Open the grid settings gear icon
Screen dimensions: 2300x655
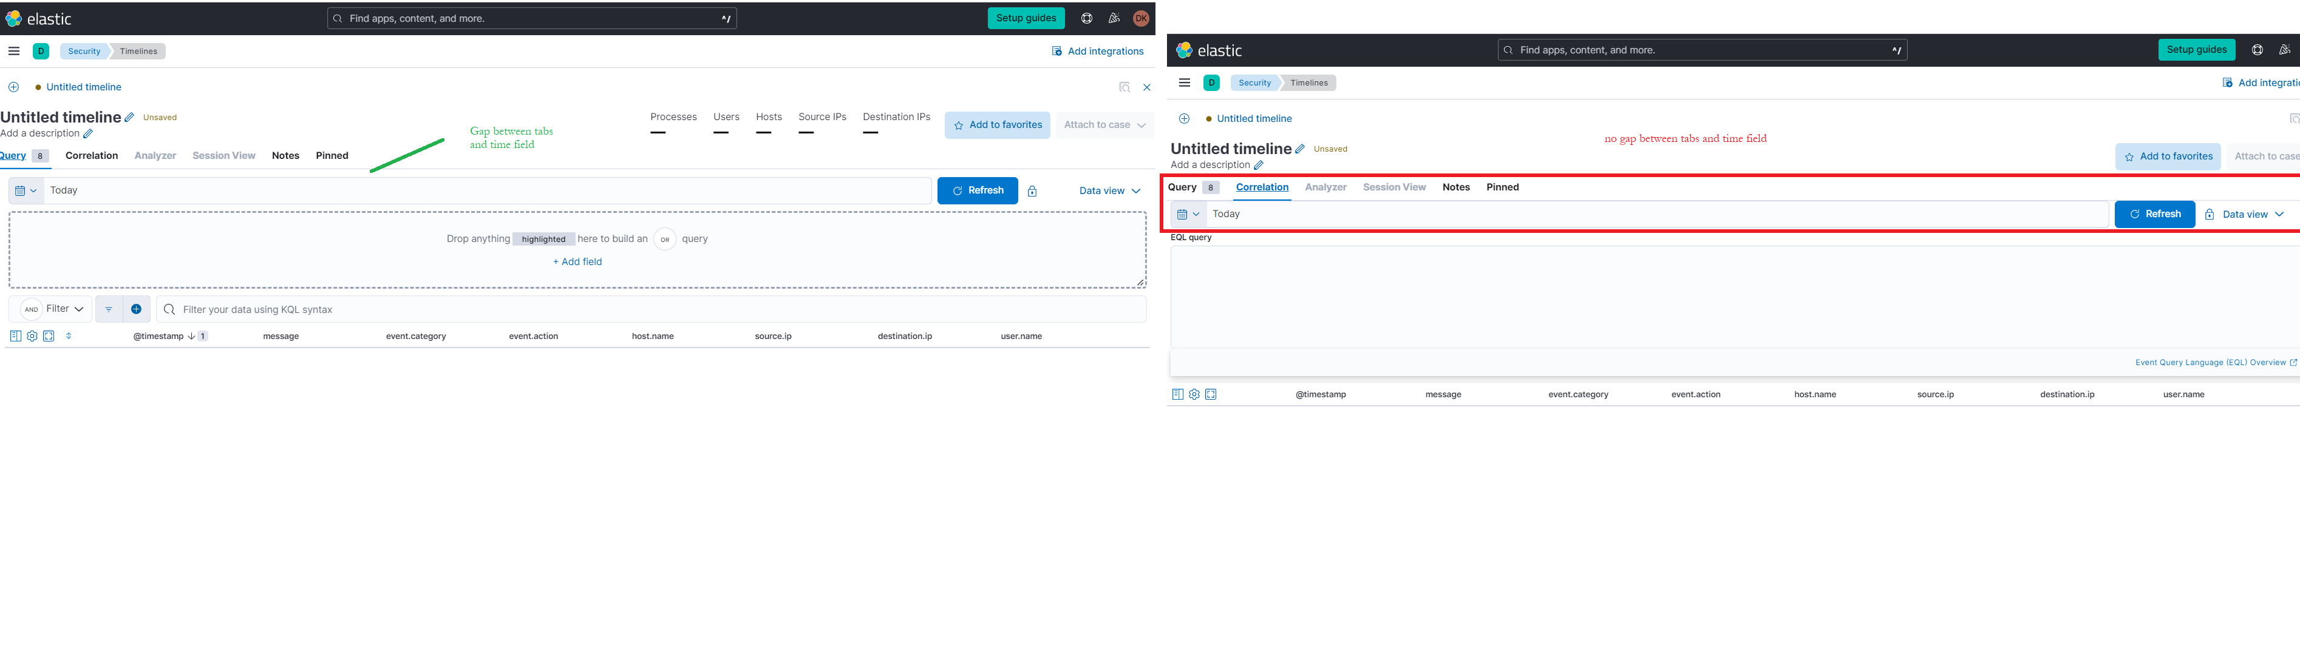pos(31,335)
